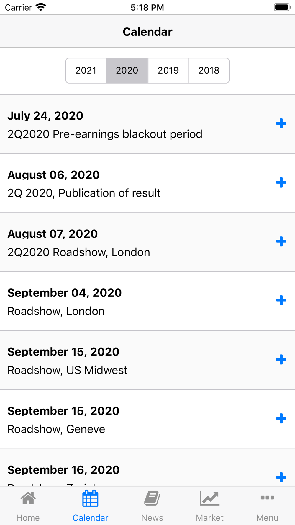Open the Home tab house icon
The height and width of the screenshot is (525, 295).
point(28,499)
